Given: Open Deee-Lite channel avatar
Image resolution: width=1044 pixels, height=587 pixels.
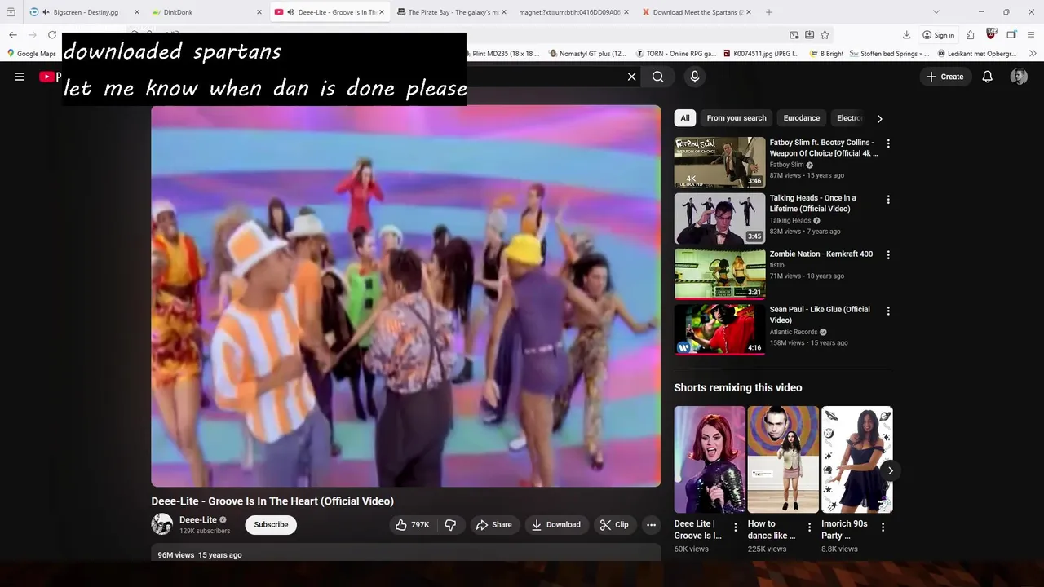Looking at the screenshot, I should (x=162, y=524).
